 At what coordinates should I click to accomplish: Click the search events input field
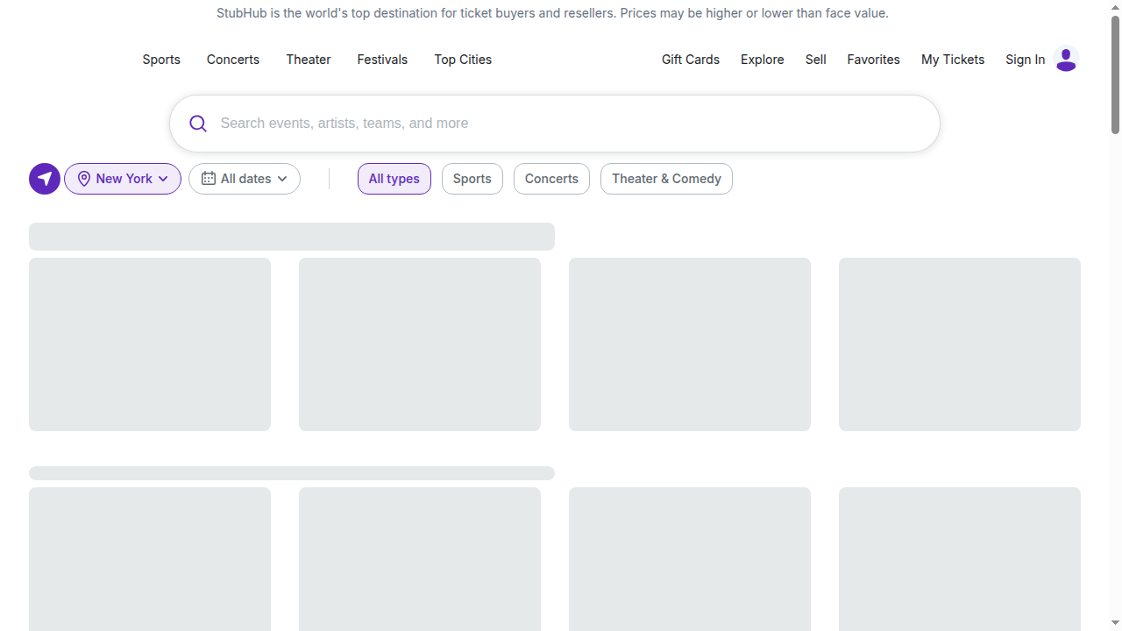[555, 123]
